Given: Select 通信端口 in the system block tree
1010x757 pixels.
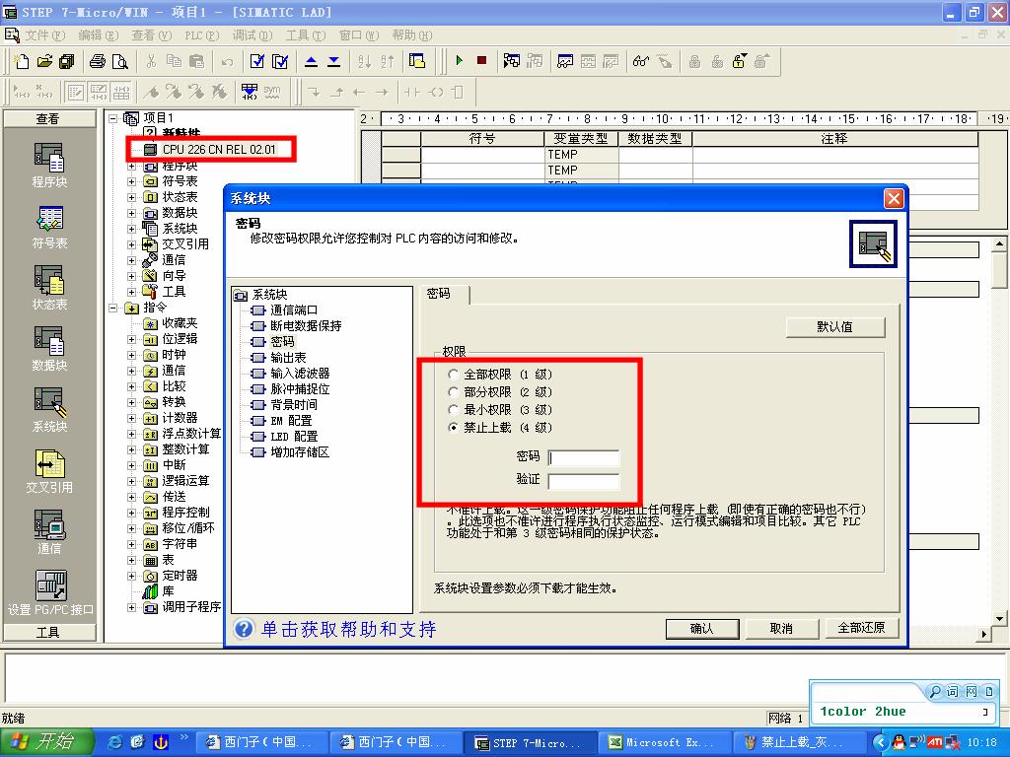Looking at the screenshot, I should click(x=294, y=310).
